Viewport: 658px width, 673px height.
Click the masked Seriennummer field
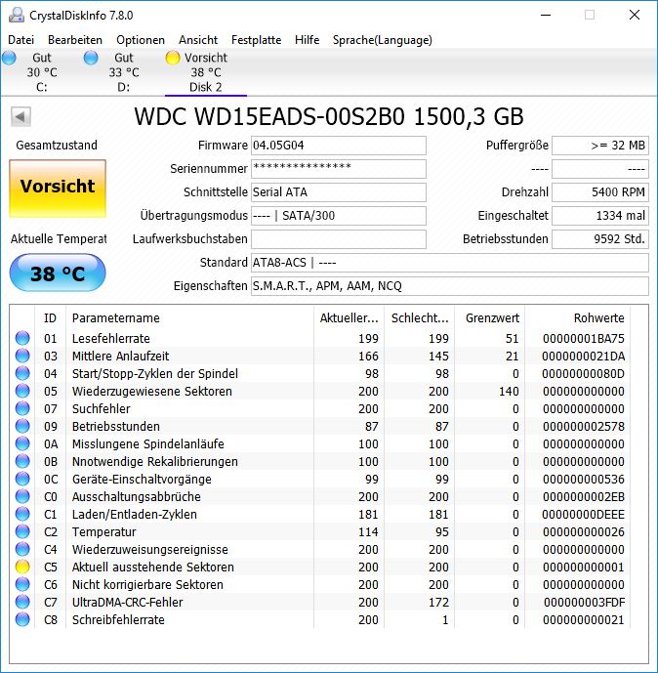tap(339, 169)
